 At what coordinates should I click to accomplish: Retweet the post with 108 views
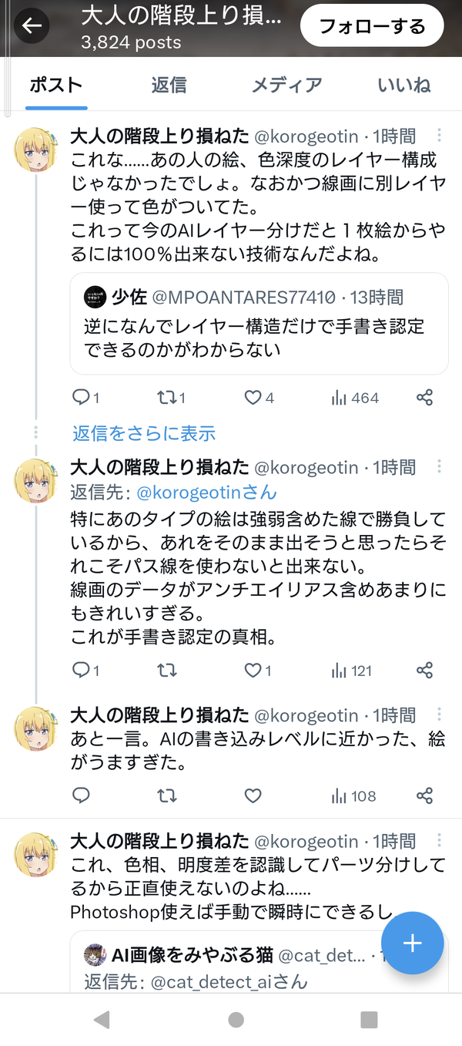166,795
